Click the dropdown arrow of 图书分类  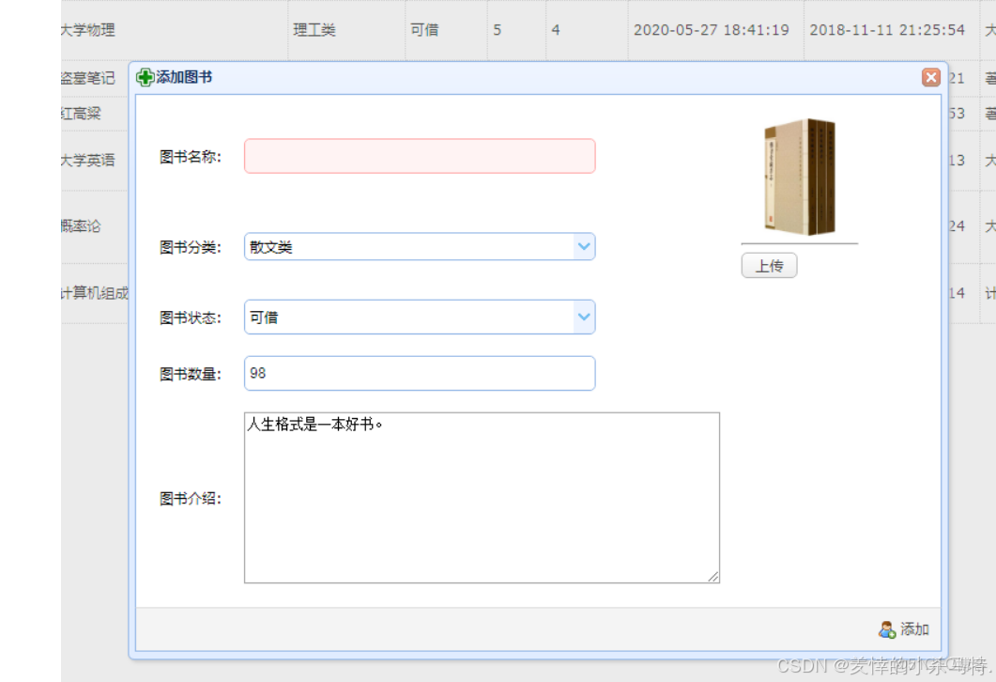pos(585,246)
